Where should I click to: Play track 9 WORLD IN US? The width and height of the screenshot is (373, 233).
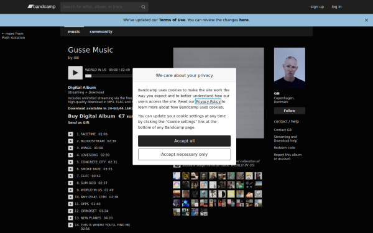tap(71, 190)
